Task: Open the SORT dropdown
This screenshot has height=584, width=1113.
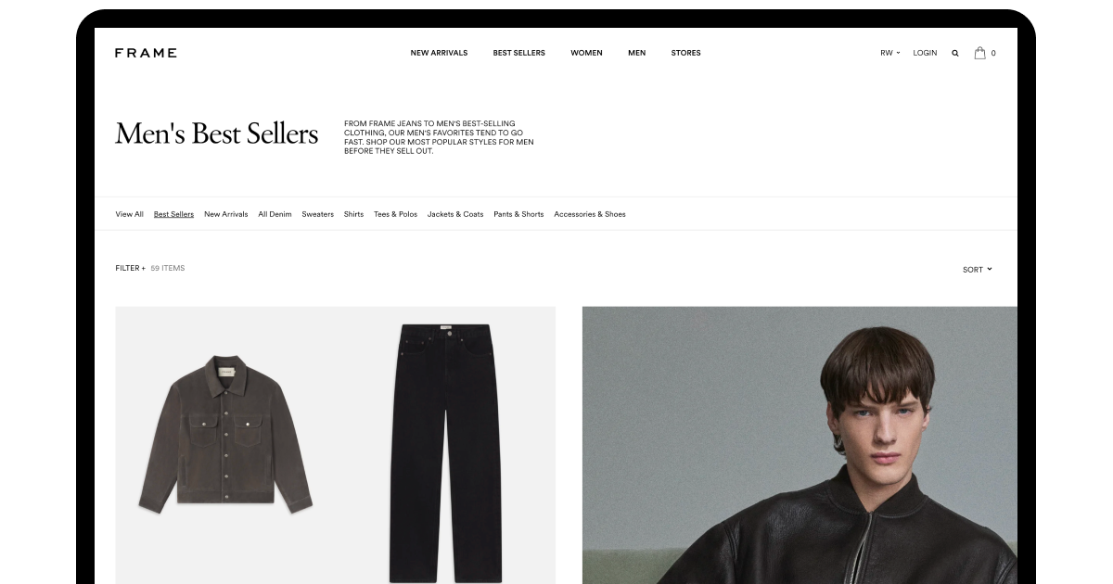Action: point(978,270)
